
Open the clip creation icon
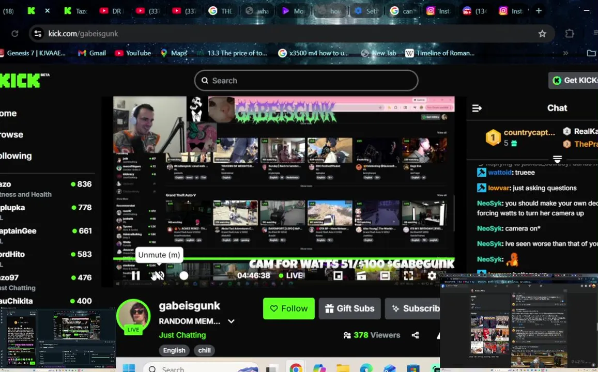(x=361, y=275)
